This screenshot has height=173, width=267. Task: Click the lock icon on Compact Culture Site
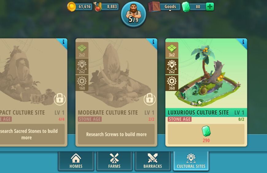pos(60,99)
